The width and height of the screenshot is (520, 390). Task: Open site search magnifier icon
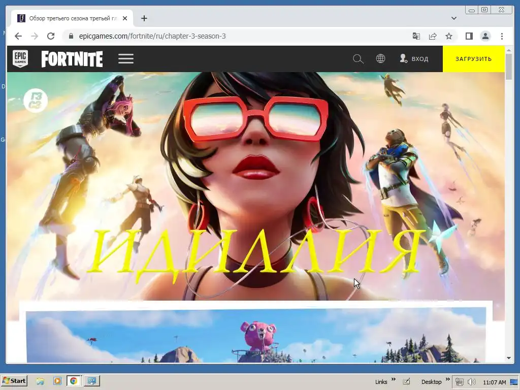tap(358, 59)
